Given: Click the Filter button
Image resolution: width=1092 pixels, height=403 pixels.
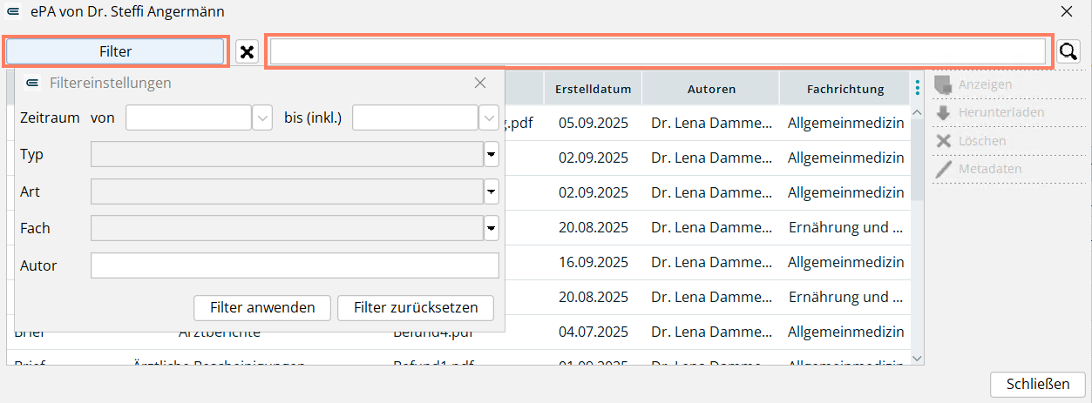Looking at the screenshot, I should click(x=116, y=52).
